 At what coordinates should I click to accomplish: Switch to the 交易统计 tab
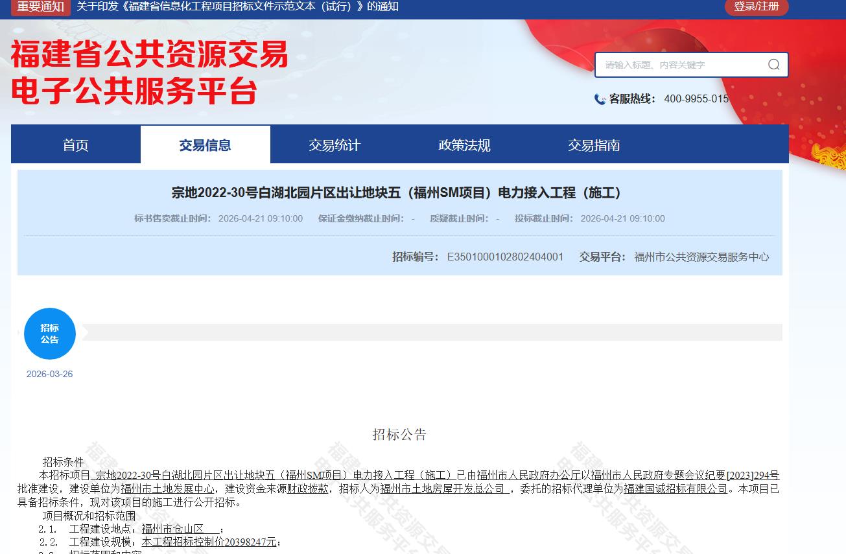click(335, 145)
